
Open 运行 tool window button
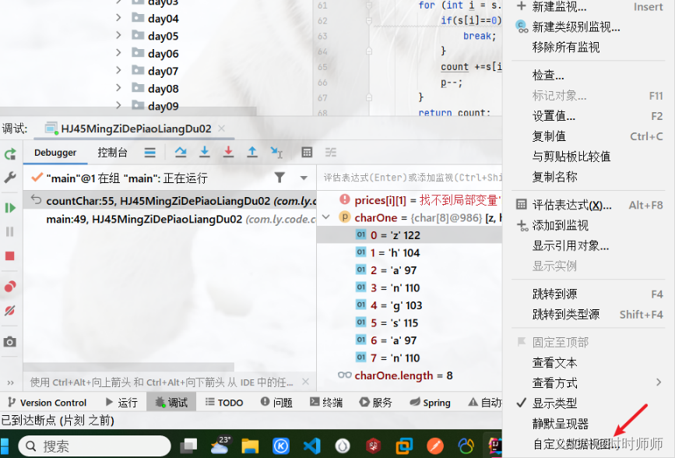point(121,403)
